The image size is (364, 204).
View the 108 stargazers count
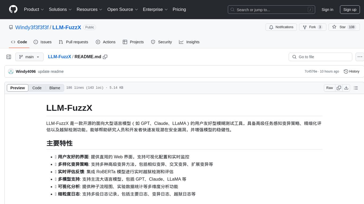pyautogui.click(x=352, y=27)
